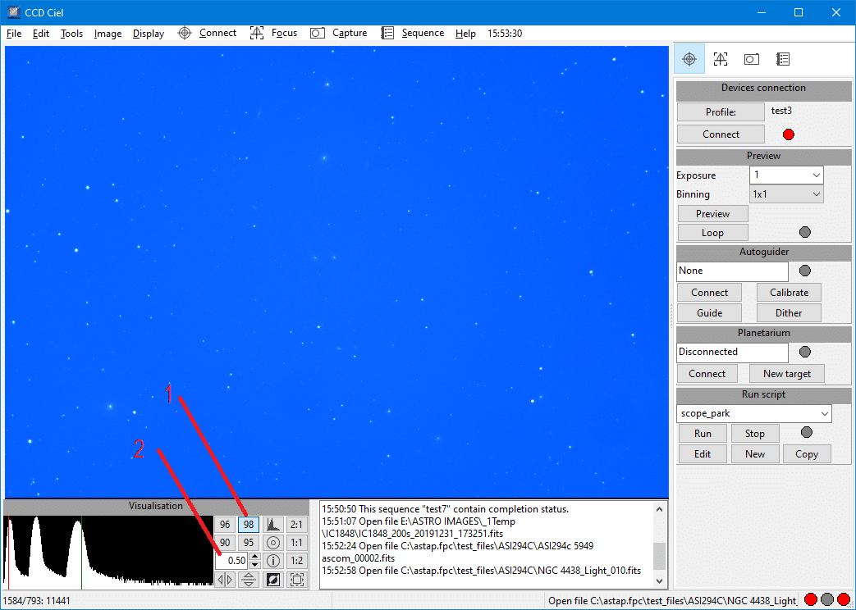
Task: Click the info circle icon
Action: point(273,561)
